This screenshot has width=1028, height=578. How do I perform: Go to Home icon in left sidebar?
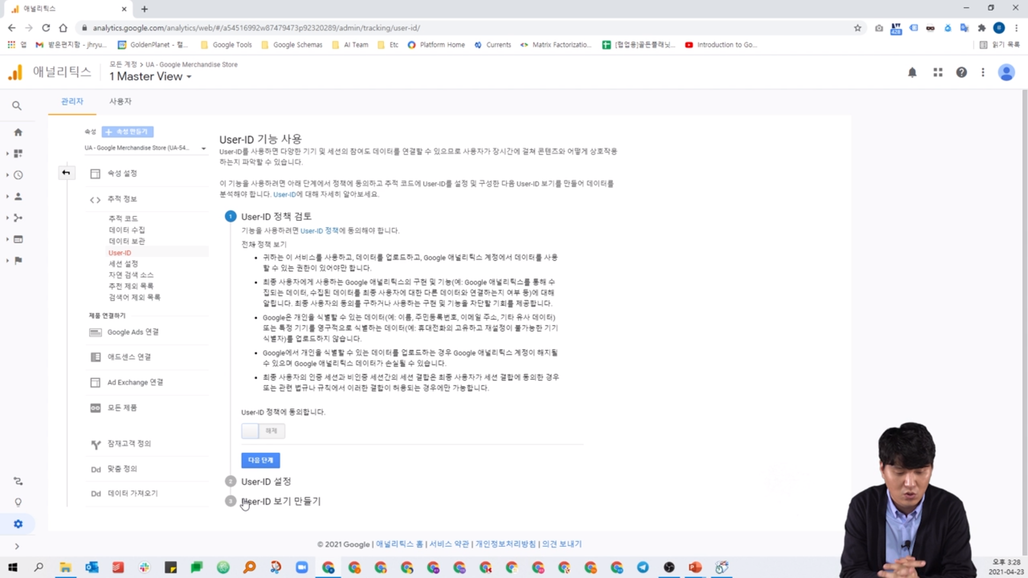(x=18, y=132)
